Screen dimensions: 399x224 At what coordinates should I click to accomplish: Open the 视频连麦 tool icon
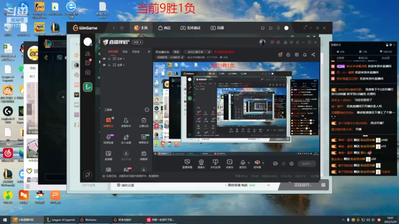[x=108, y=139]
